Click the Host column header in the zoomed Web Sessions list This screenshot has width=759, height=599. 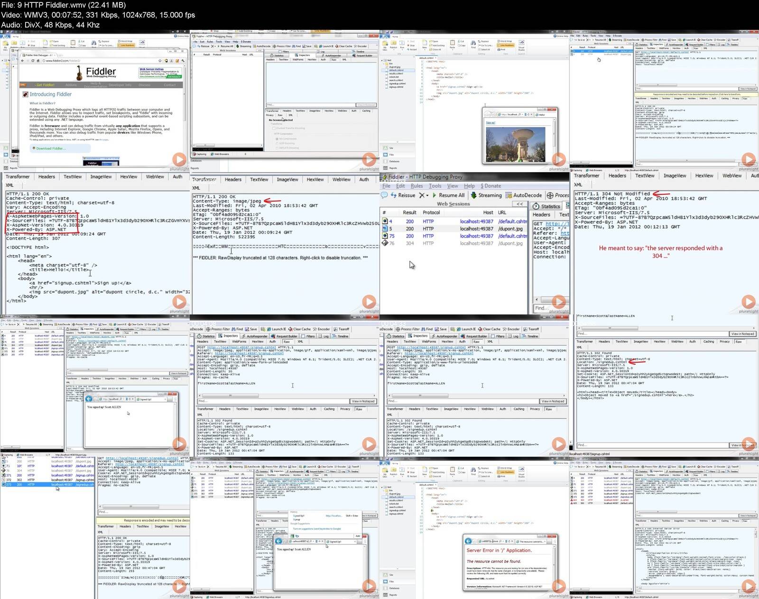488,212
